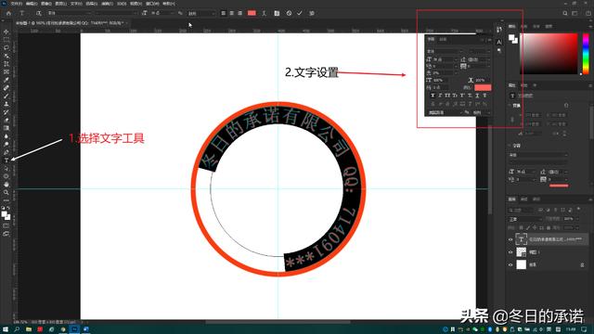Open language dropdown at Character panel bottom

tap(445, 112)
